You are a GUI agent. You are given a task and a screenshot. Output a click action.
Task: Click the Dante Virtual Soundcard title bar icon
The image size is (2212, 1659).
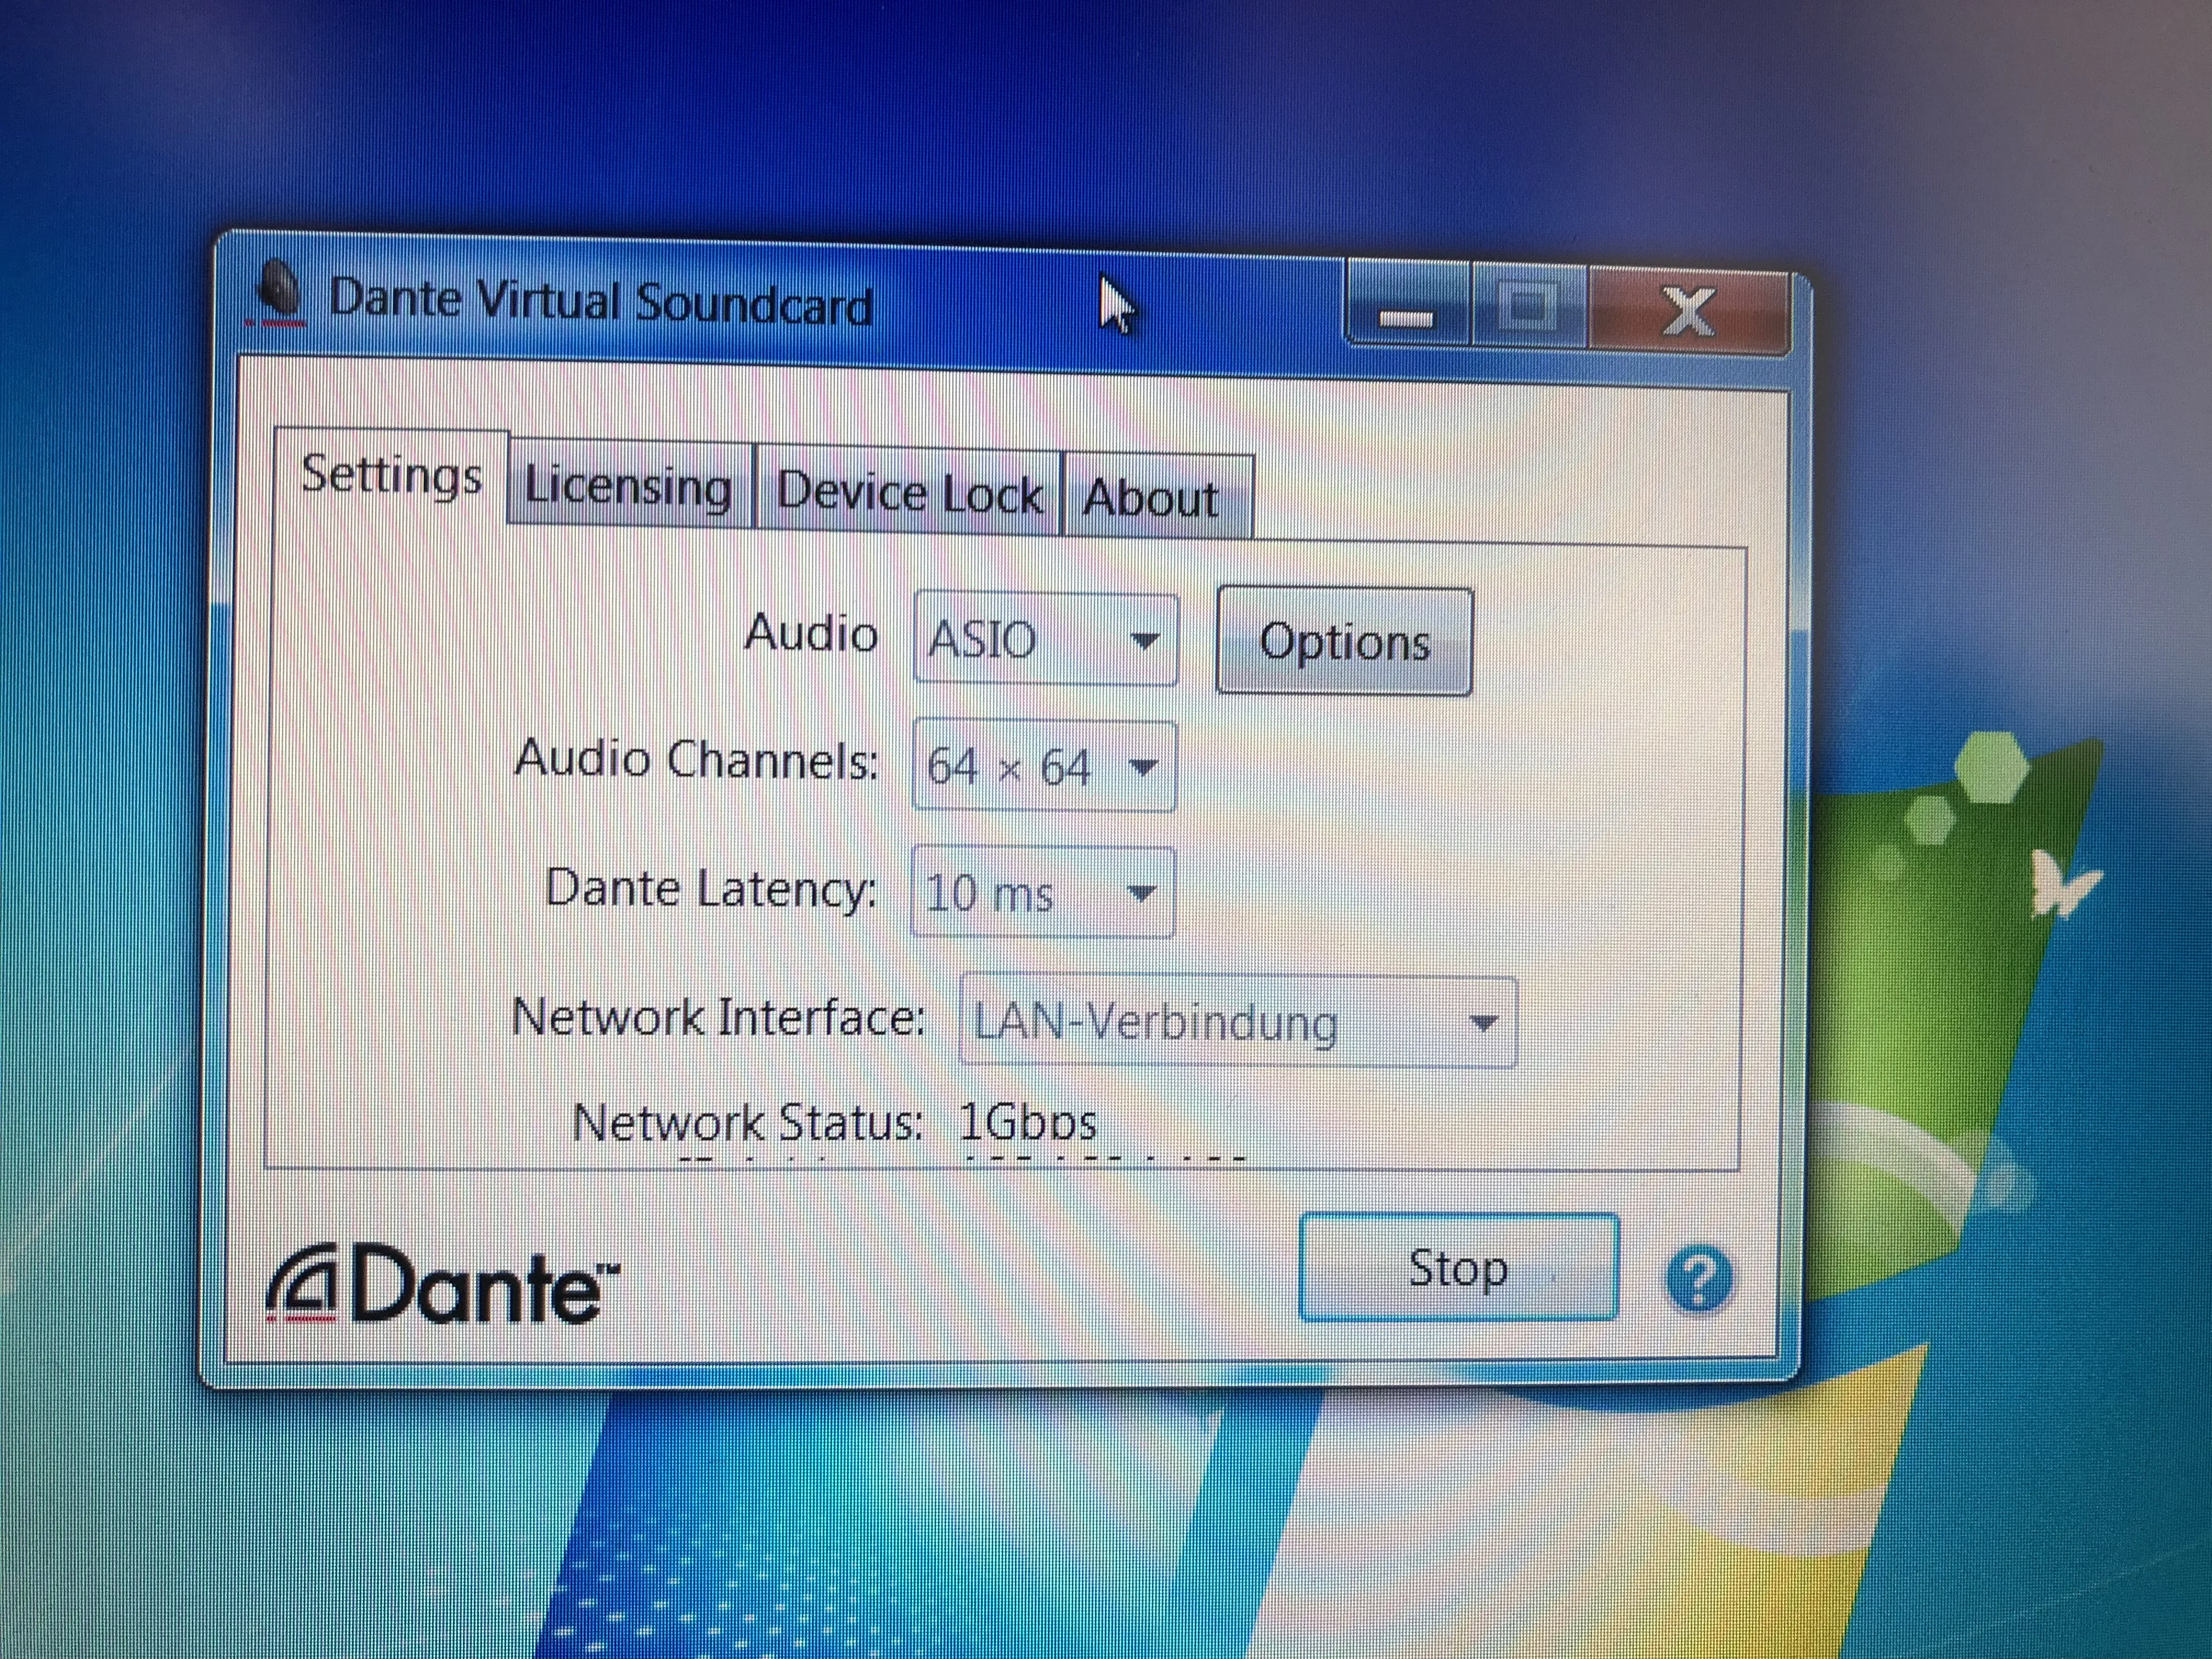click(x=278, y=293)
